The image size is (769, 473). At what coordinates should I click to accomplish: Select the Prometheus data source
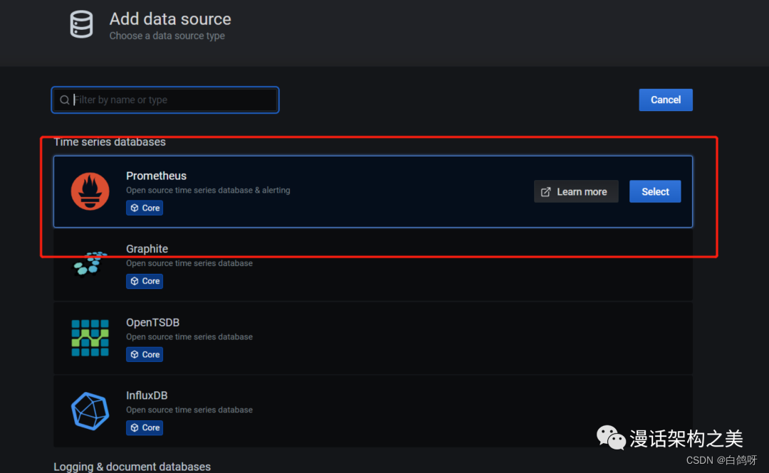click(x=655, y=191)
